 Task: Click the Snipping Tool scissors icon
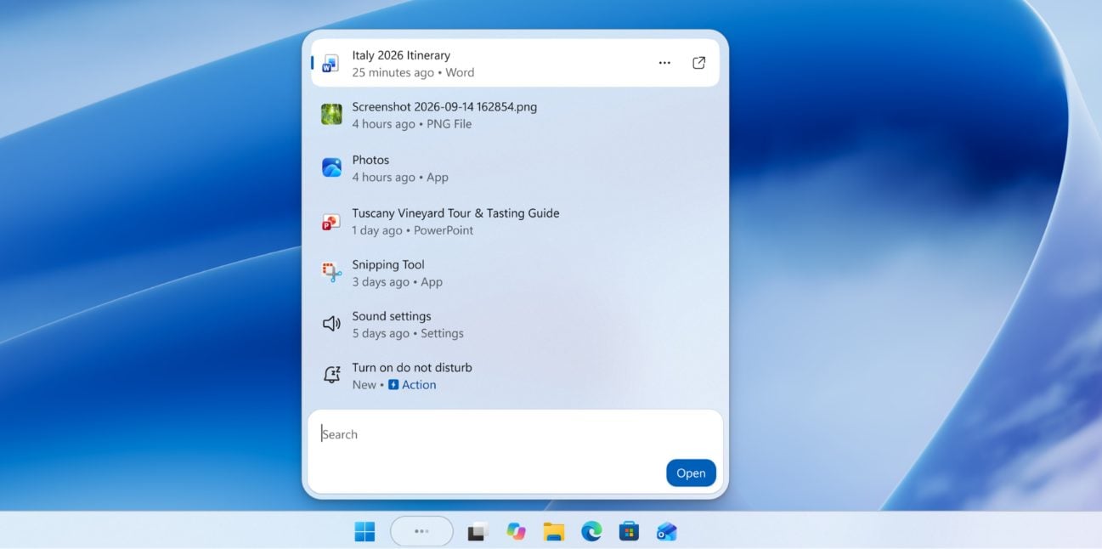coord(331,273)
